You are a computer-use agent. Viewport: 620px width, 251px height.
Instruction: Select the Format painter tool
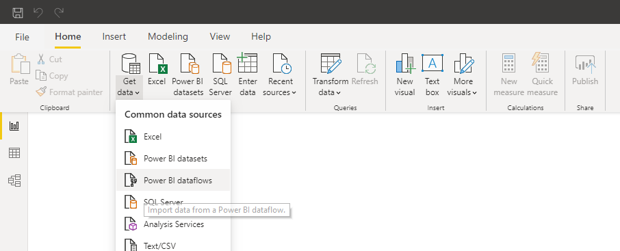click(x=69, y=92)
